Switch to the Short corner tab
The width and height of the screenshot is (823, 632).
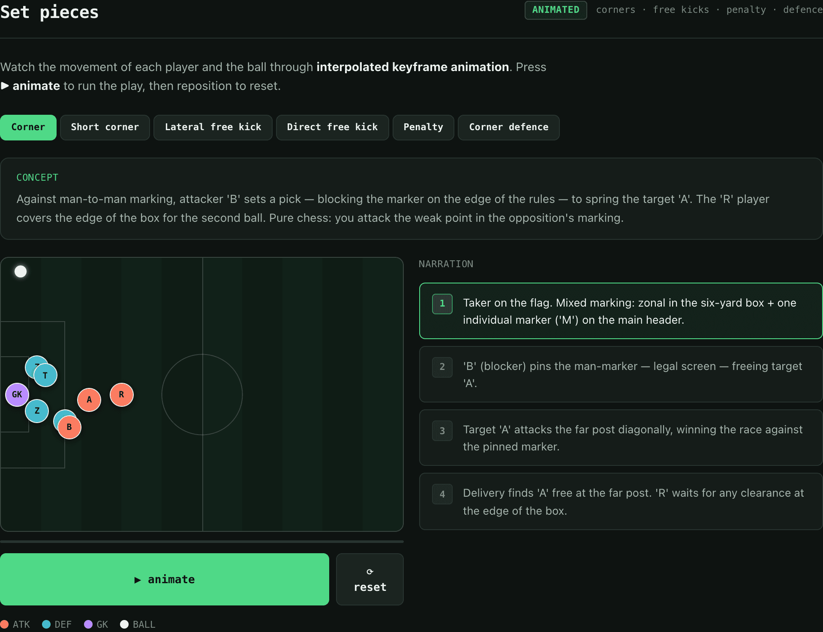coord(105,127)
